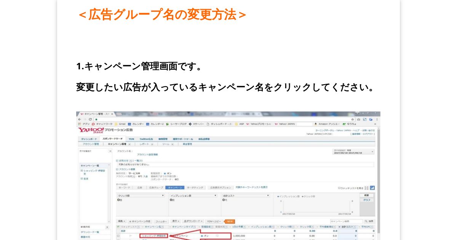Switch to the ダッシュボード tab
Viewport: 457px width, 240px height.
coord(89,139)
